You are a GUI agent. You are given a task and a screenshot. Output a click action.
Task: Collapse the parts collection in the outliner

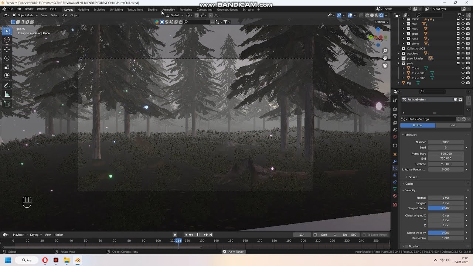coord(399,63)
